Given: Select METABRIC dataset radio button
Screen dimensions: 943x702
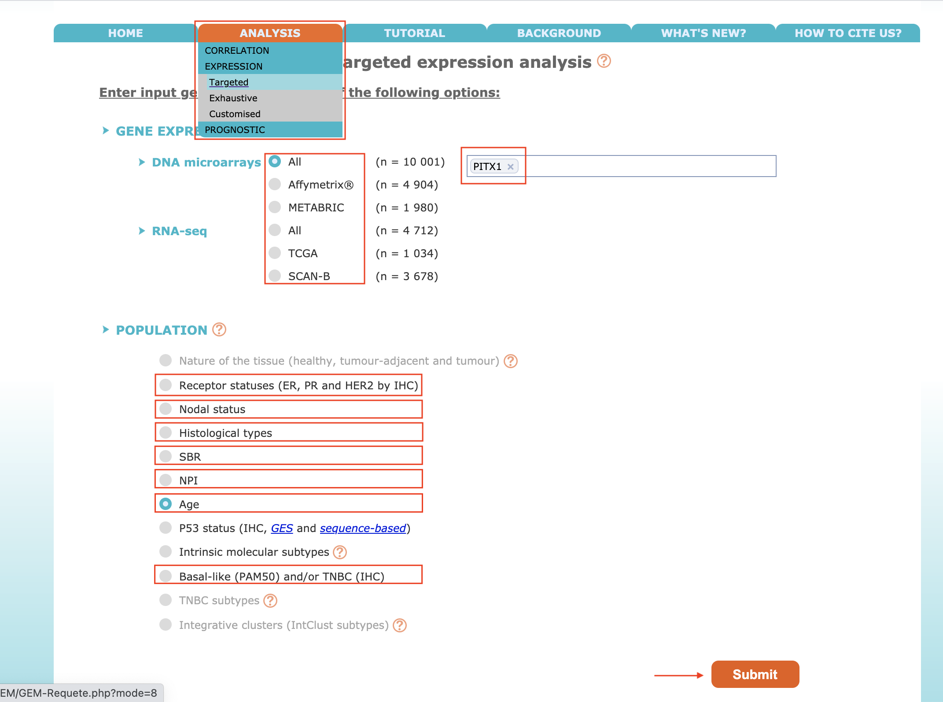Looking at the screenshot, I should [x=275, y=207].
